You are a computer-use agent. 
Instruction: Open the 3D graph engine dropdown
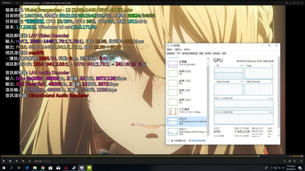pyautogui.click(x=217, y=66)
